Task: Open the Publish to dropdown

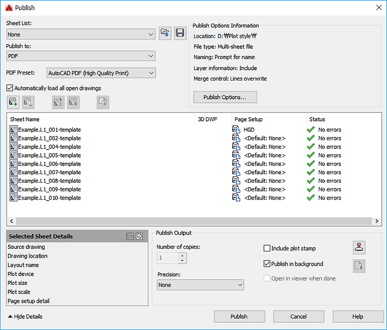Action: pos(81,56)
